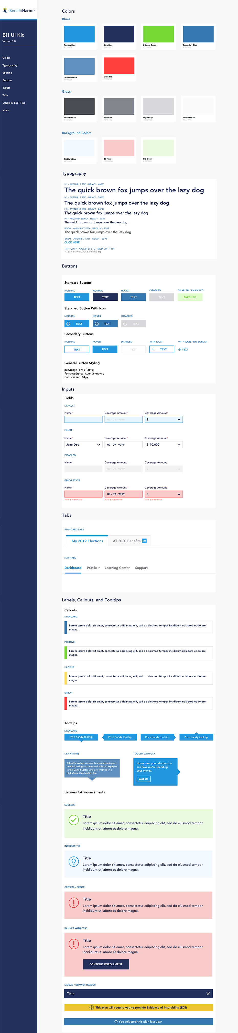Screen dimensions: 238x1033
Task: Click the CONTINUE ENROLLMENT button
Action: pyautogui.click(x=106, y=964)
